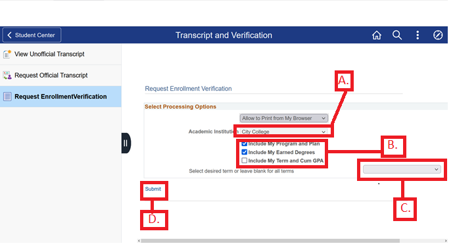Click the search magnifier icon
Screen dimensions: 455x252
tap(397, 35)
